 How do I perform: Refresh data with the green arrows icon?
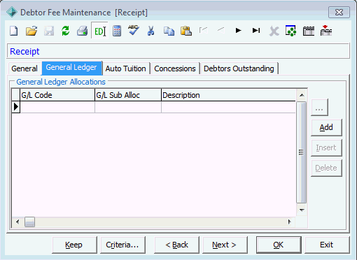[66, 31]
